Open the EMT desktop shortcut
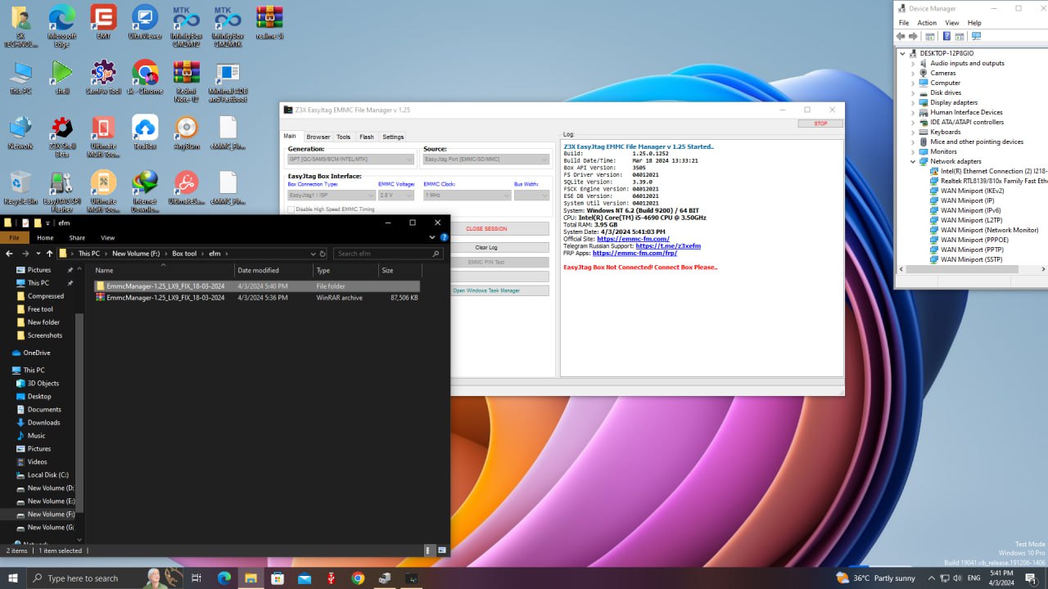This screenshot has width=1048, height=589. [x=103, y=22]
